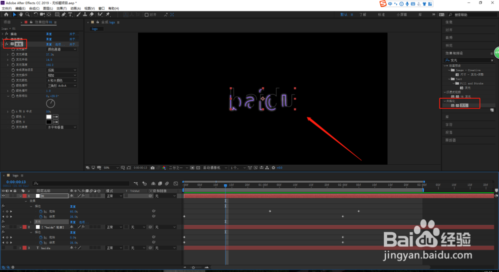Open the 文件(F) menu

6,8
